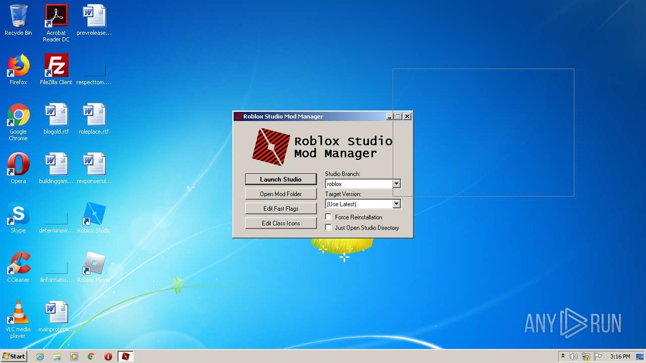Enable Force Reinstallation checkbox

pos(329,217)
